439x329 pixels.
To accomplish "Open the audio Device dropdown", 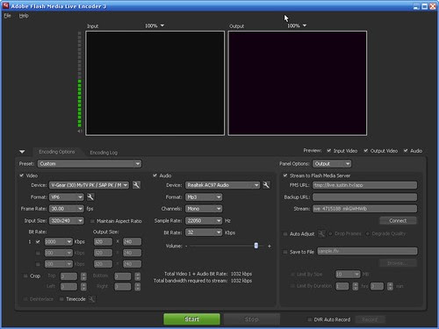I will pos(222,185).
